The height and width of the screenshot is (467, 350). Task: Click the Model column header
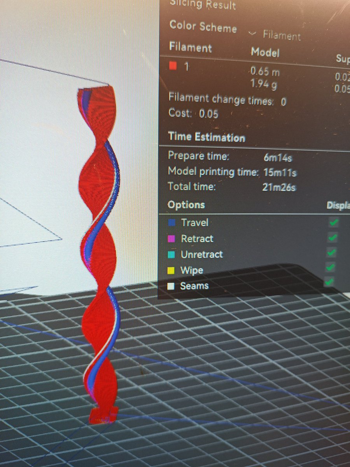[265, 52]
